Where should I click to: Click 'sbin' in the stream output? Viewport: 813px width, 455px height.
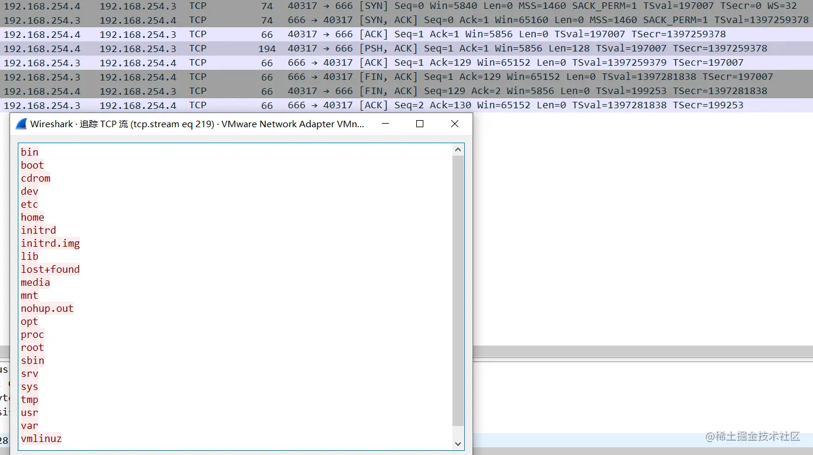pyautogui.click(x=33, y=360)
